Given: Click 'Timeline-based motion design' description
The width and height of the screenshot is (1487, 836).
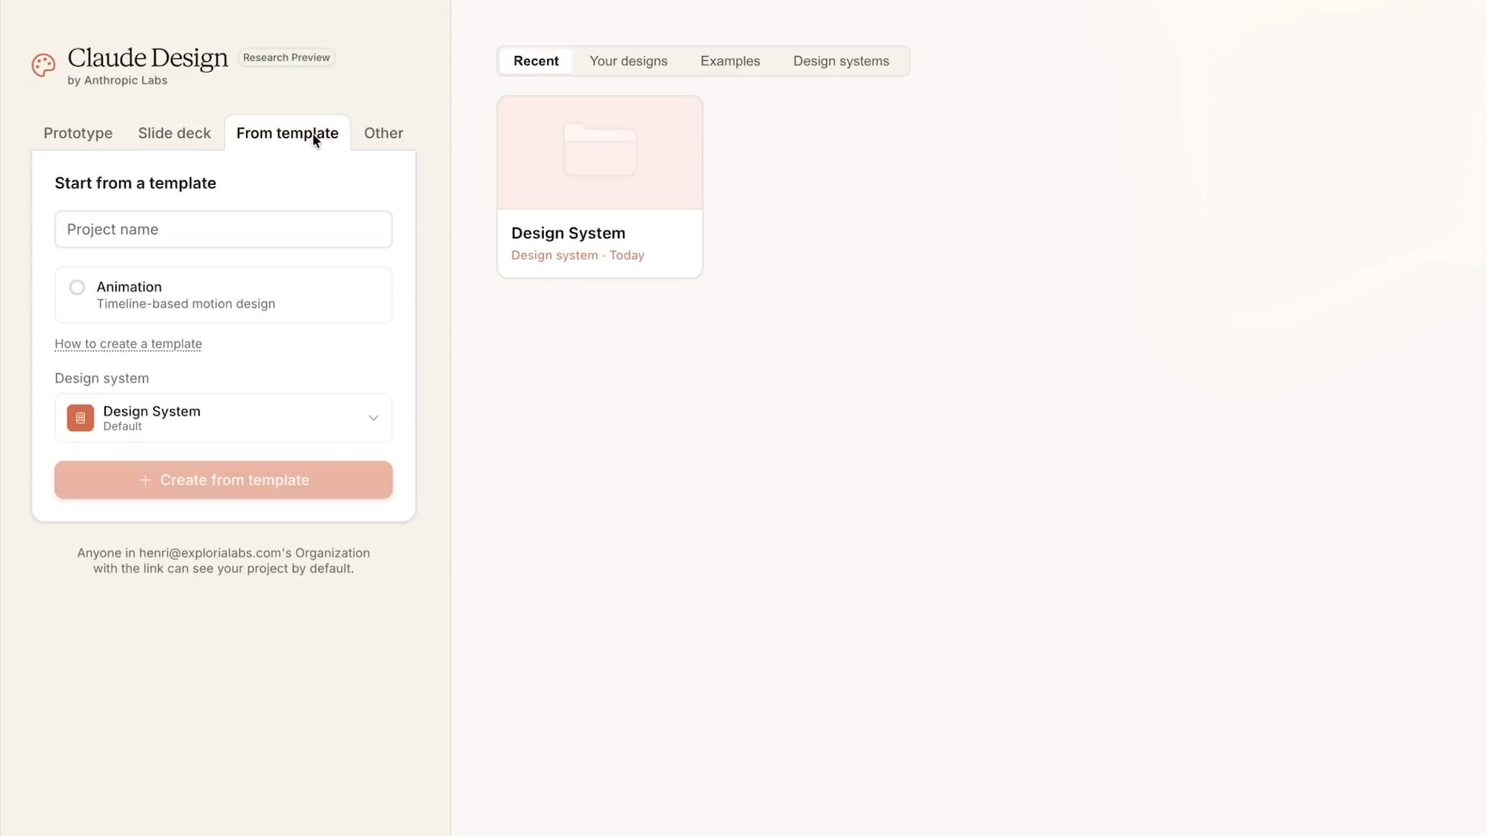Looking at the screenshot, I should [x=186, y=304].
